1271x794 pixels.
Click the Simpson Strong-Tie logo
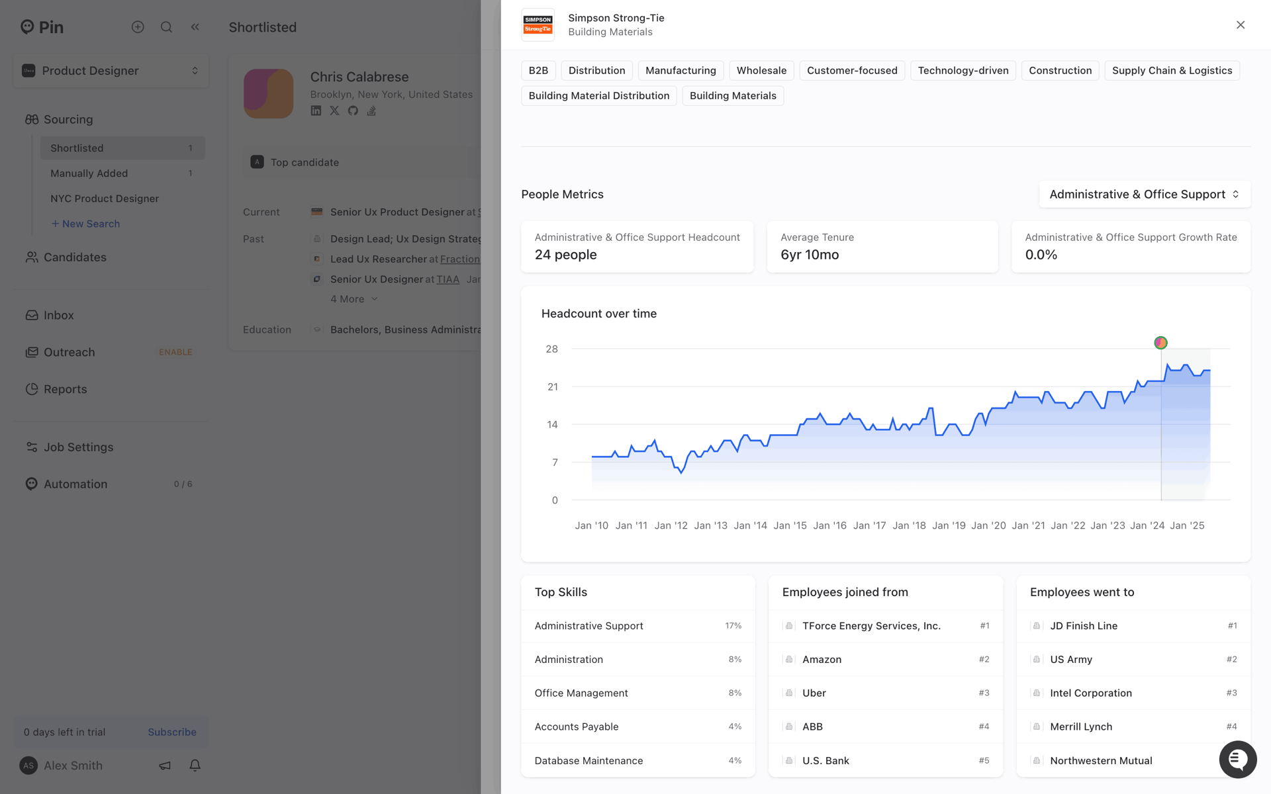[x=538, y=24]
